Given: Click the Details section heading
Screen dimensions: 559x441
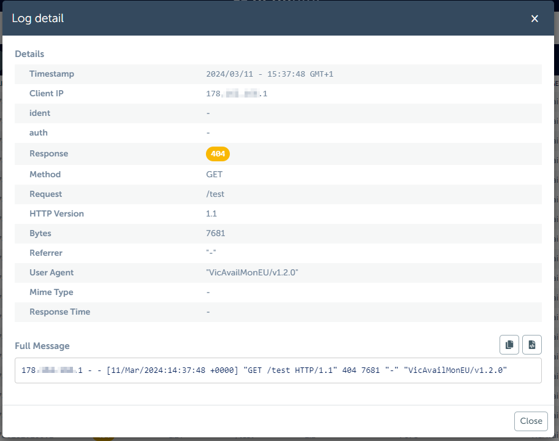Looking at the screenshot, I should 29,54.
